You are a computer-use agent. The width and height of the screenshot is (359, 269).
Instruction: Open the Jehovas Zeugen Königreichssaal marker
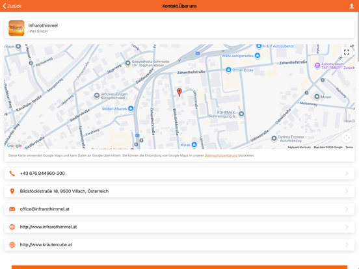[97, 96]
